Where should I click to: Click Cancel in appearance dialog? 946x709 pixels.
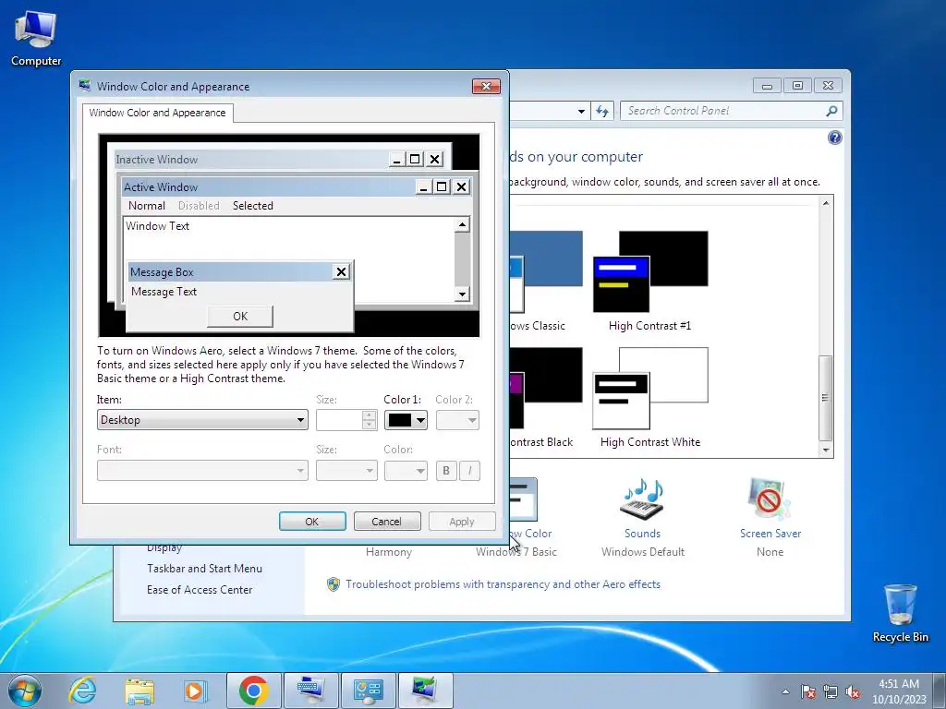pos(387,522)
